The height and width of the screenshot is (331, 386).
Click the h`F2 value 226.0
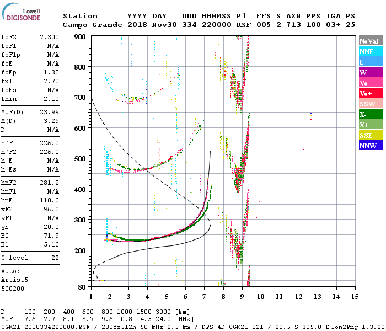tap(49, 152)
